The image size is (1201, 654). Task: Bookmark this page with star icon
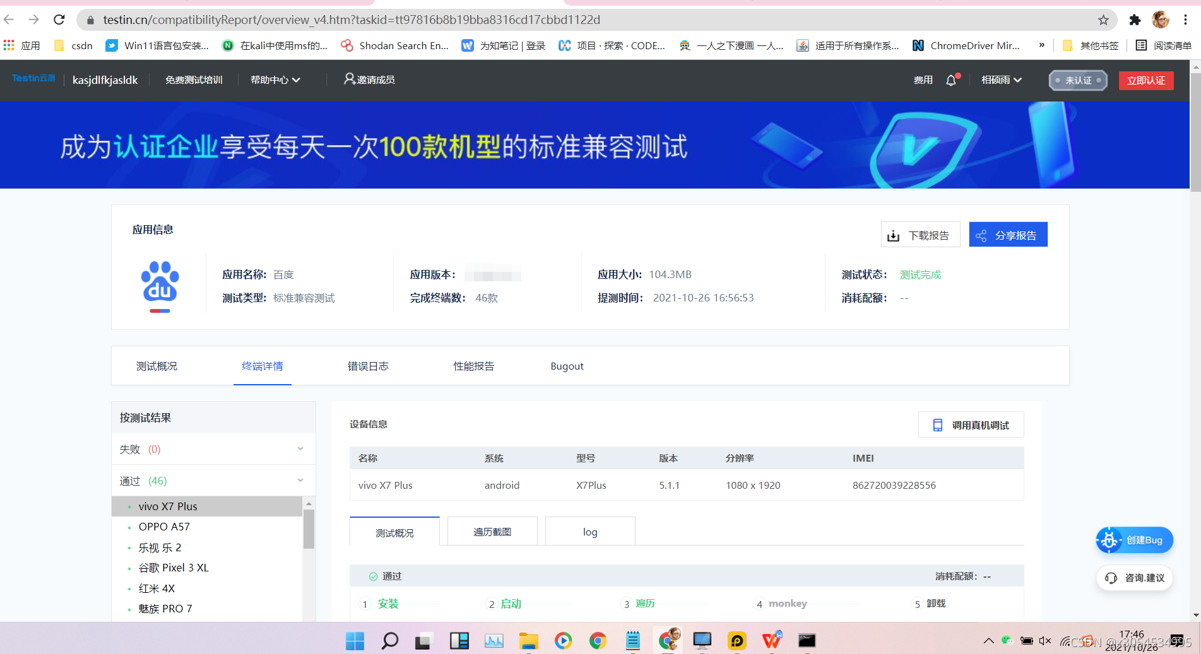point(1103,20)
